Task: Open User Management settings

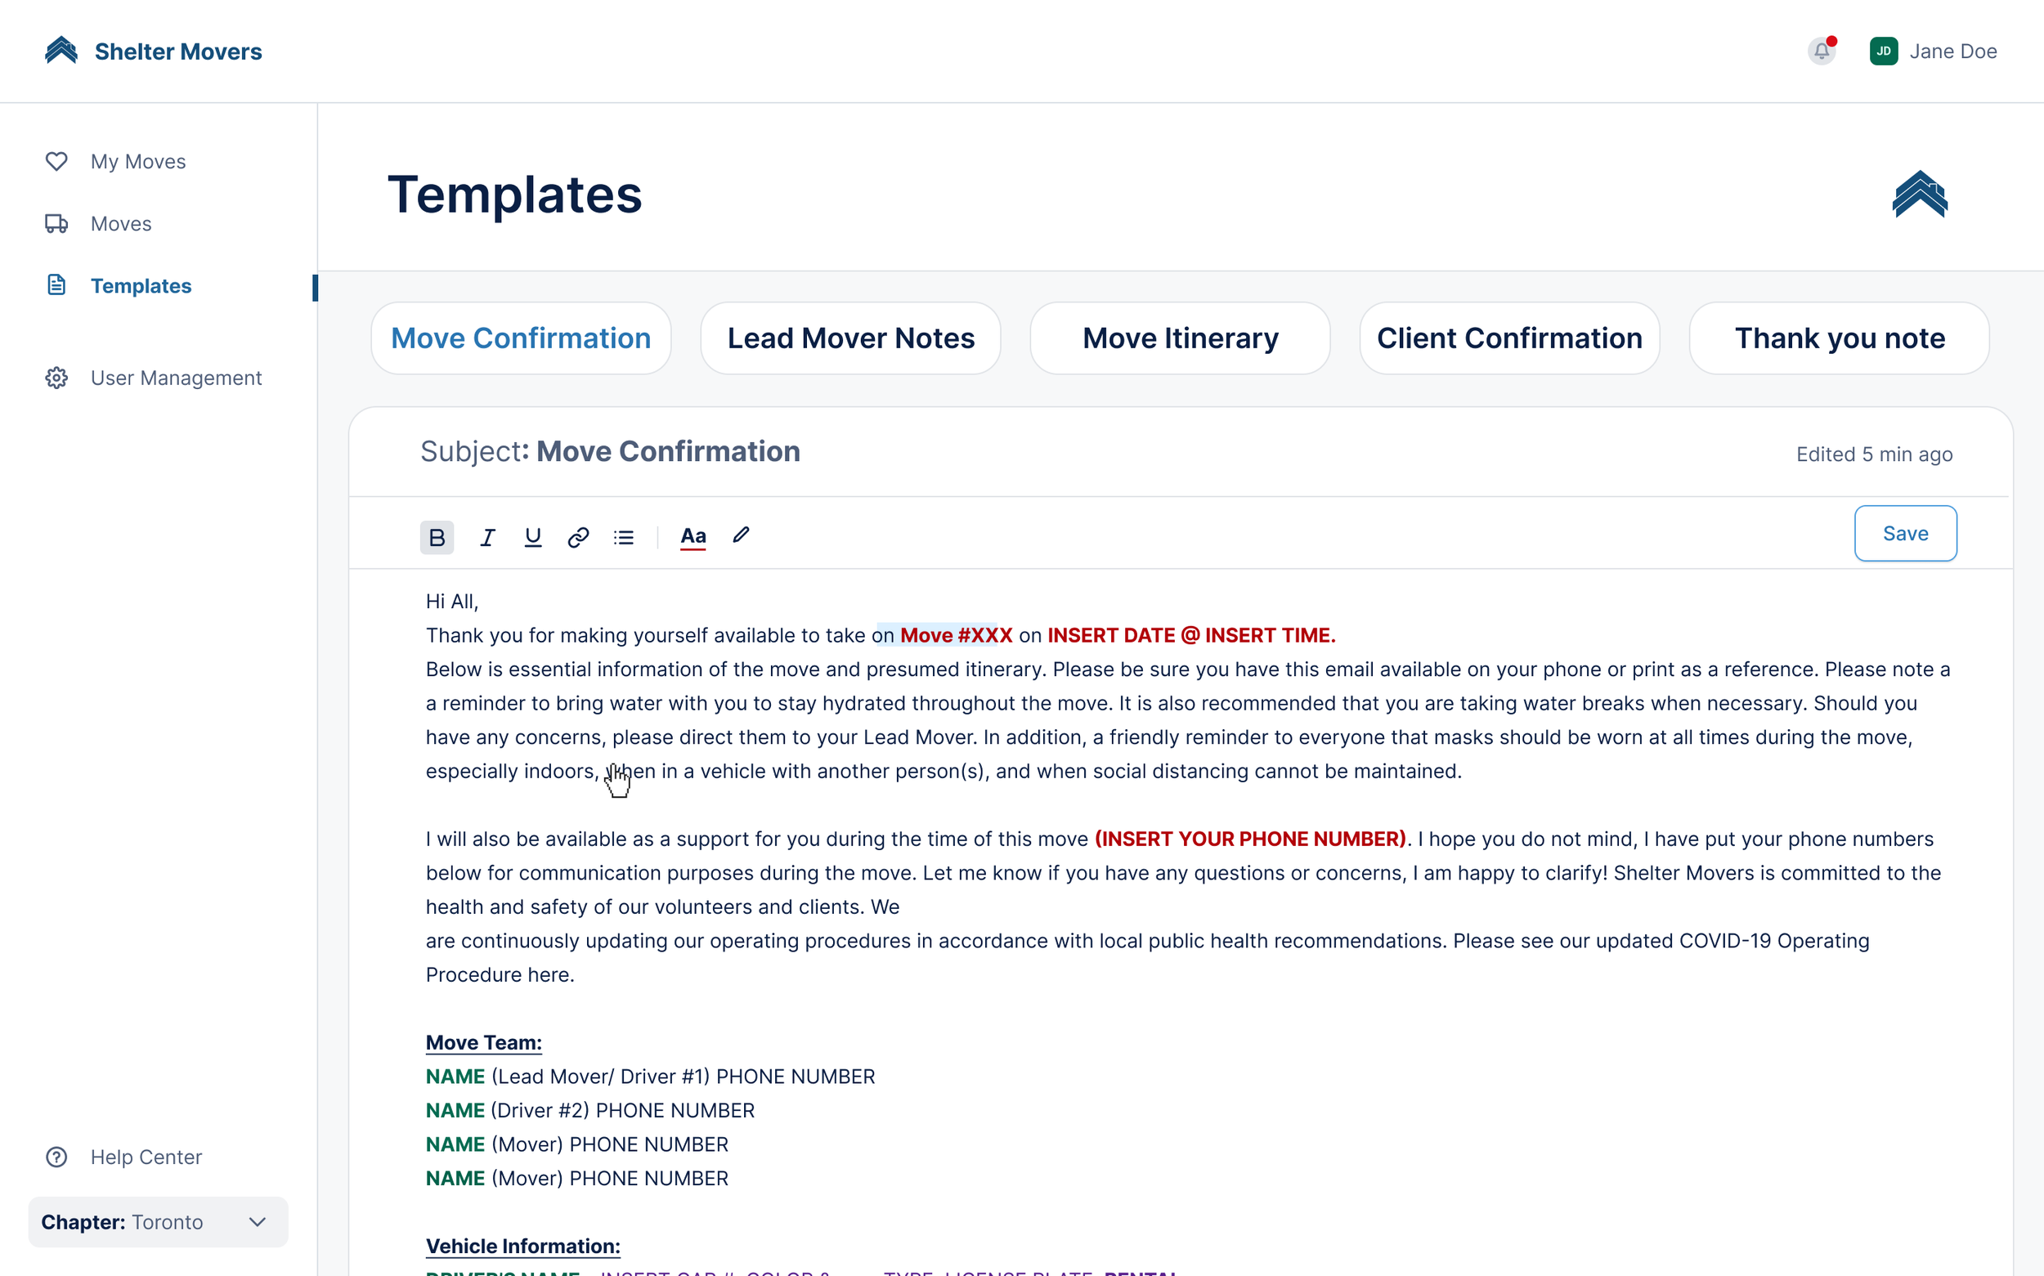Action: coord(176,378)
